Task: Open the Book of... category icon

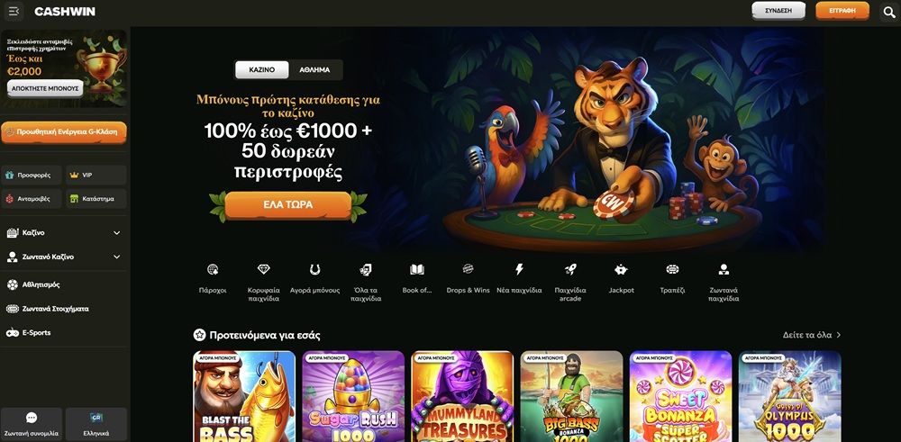Action: 416,269
